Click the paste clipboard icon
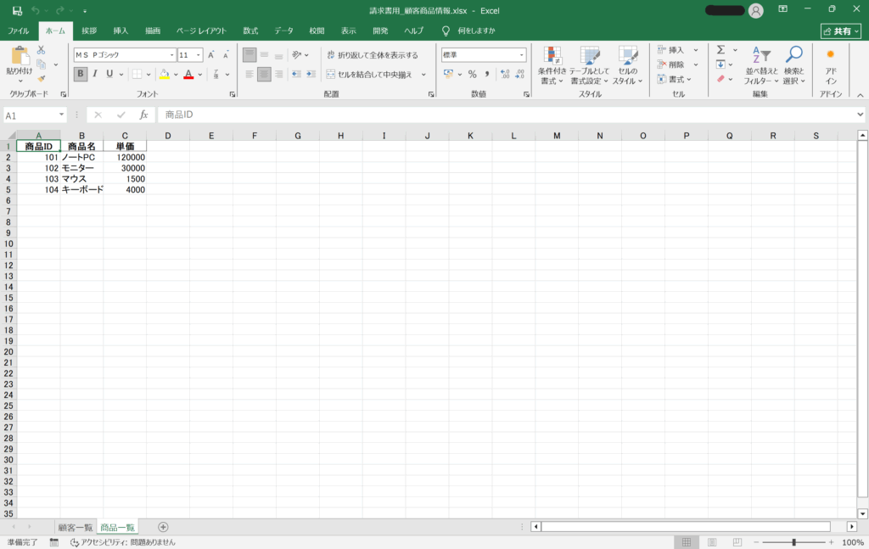This screenshot has width=869, height=549. coord(20,56)
